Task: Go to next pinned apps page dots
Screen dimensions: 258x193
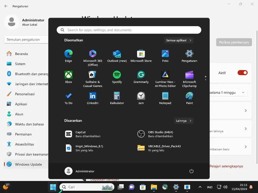Action: 206,80
